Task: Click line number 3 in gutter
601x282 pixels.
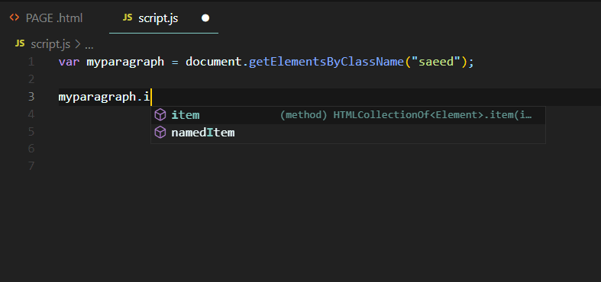Action: [x=31, y=97]
